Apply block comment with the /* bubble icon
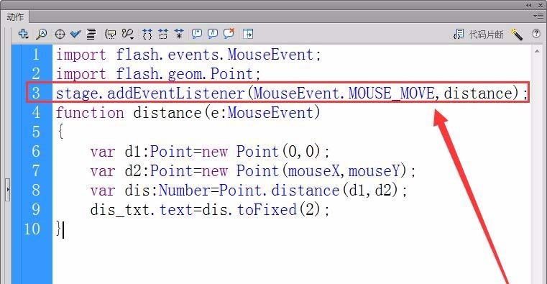 pos(197,34)
